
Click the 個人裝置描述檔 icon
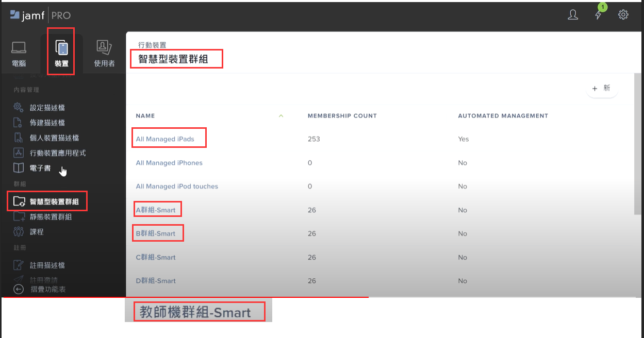19,138
